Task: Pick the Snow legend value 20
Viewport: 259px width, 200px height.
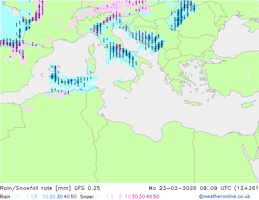Action: (x=135, y=197)
